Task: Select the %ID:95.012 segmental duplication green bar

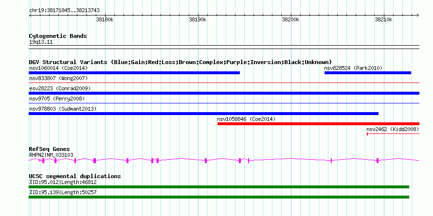Action: click(x=219, y=187)
